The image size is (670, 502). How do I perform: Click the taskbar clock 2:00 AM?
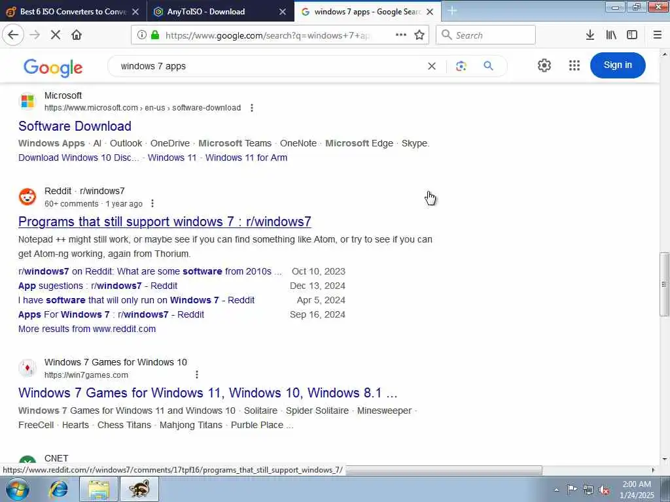pyautogui.click(x=637, y=490)
